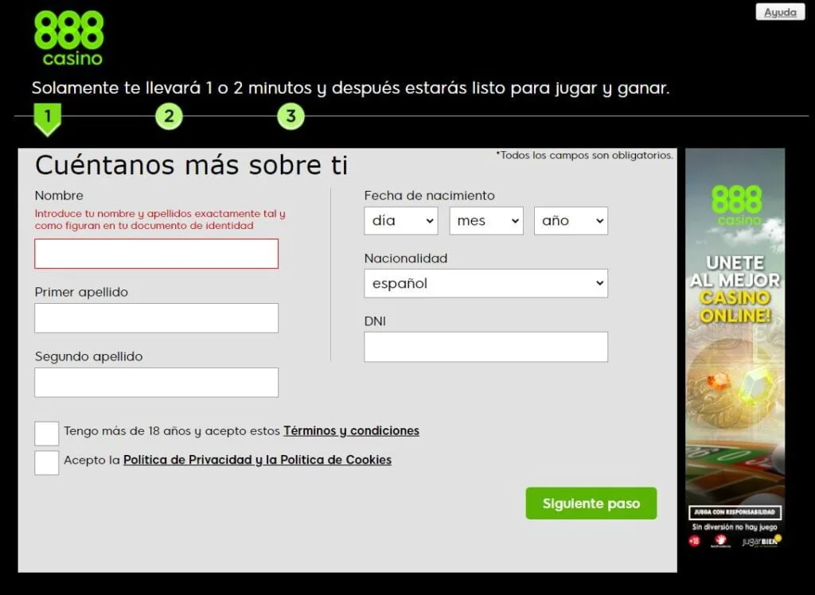
Task: Click inside the DNI input field
Action: pyautogui.click(x=485, y=347)
